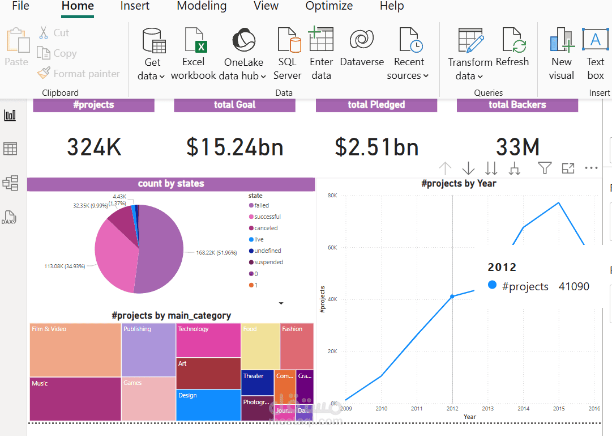Open Model view in left sidebar
Image resolution: width=612 pixels, height=436 pixels.
point(10,183)
